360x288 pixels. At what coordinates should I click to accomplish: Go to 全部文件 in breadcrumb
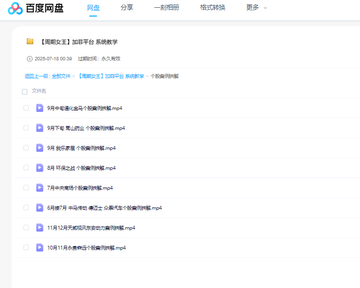(x=61, y=76)
